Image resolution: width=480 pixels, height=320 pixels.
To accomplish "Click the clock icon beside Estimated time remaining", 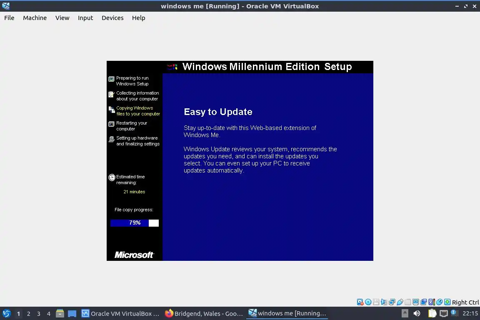I will click(112, 177).
